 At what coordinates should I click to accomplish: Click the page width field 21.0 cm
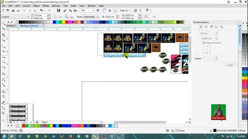click(40, 15)
